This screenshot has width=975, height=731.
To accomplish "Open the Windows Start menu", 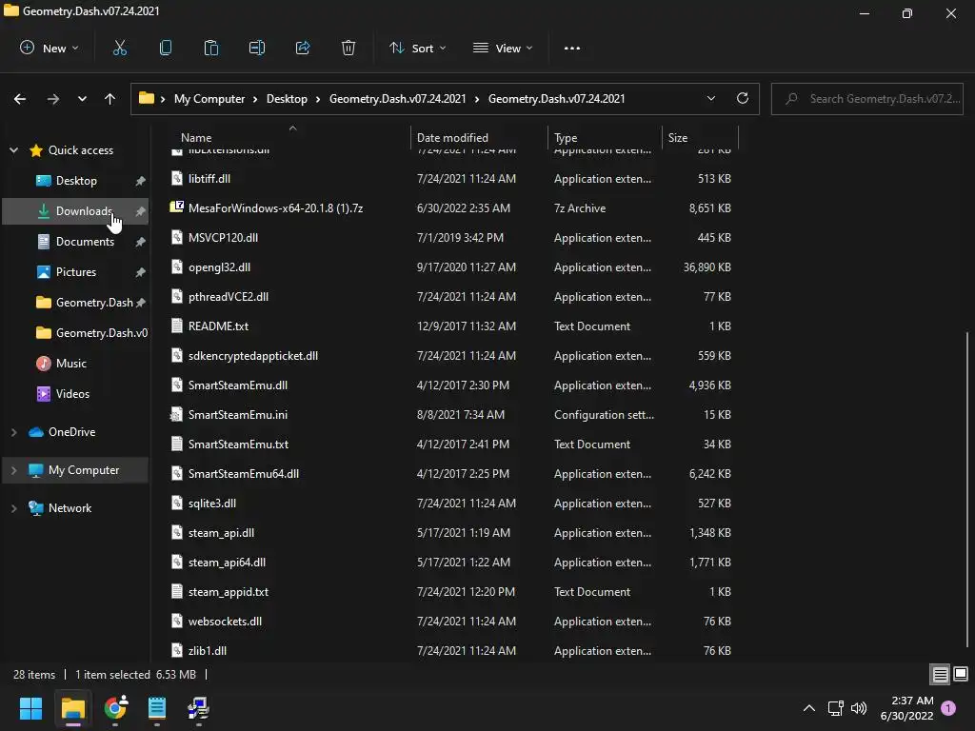I will click(x=30, y=708).
